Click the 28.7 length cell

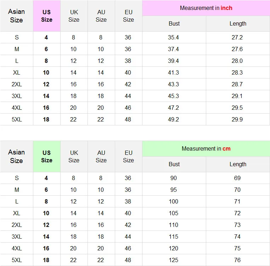237,84
